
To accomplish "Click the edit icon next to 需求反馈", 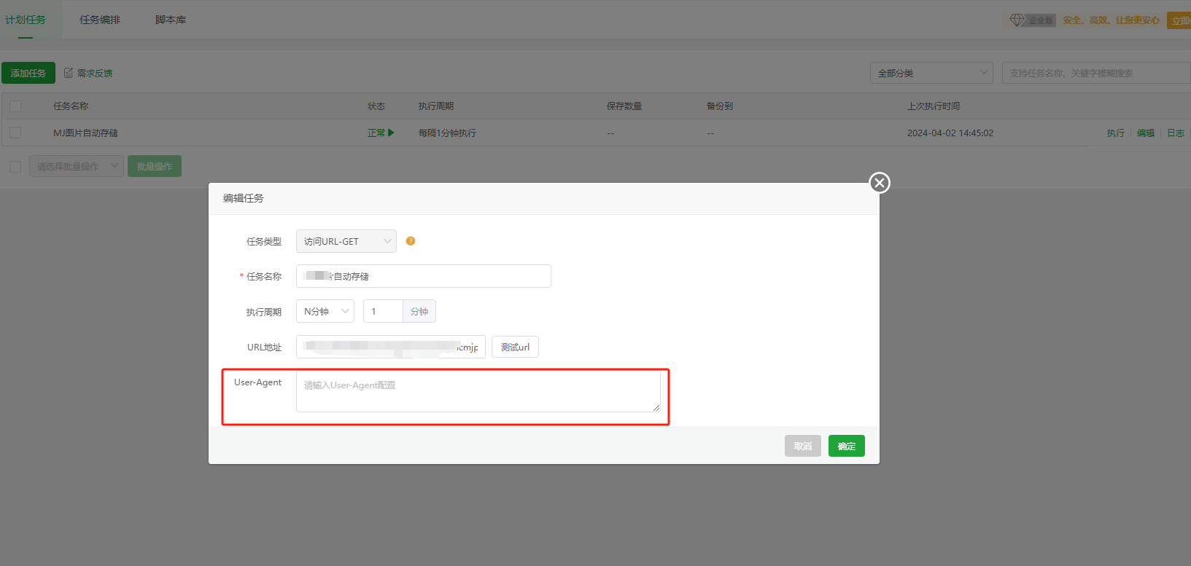I will click(x=69, y=73).
